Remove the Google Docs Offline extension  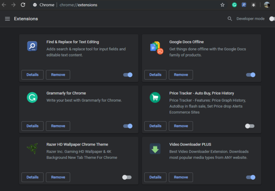pos(181,75)
